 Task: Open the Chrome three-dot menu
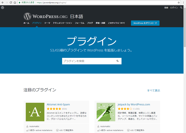coord(183,3)
